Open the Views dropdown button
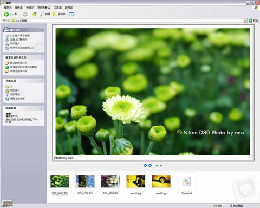This screenshot has height=208, width=260. coord(72,14)
